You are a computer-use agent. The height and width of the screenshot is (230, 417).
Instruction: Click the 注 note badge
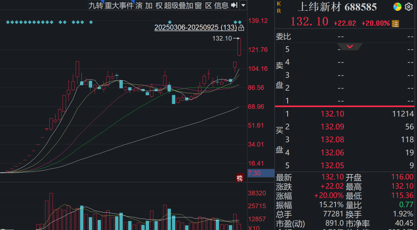pos(395,24)
